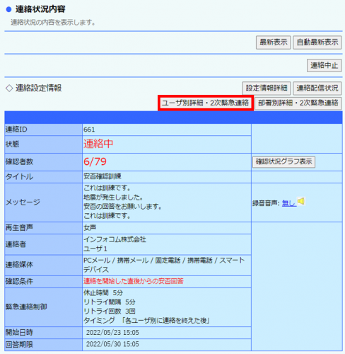The width and height of the screenshot is (345, 354).
Task: Click the red 確認条件 condition text
Action: pos(134,281)
